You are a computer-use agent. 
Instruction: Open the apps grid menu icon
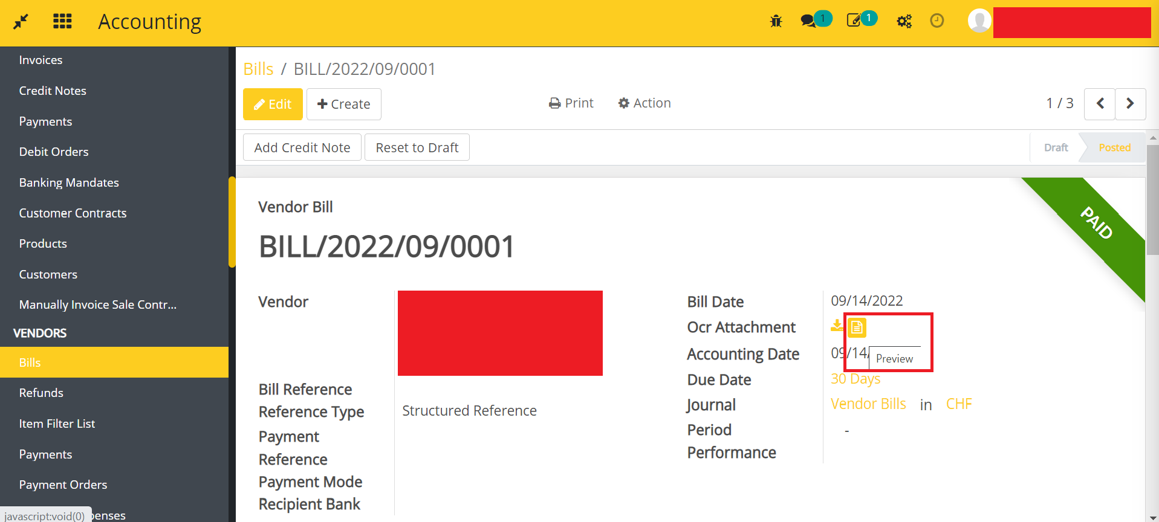pos(62,22)
